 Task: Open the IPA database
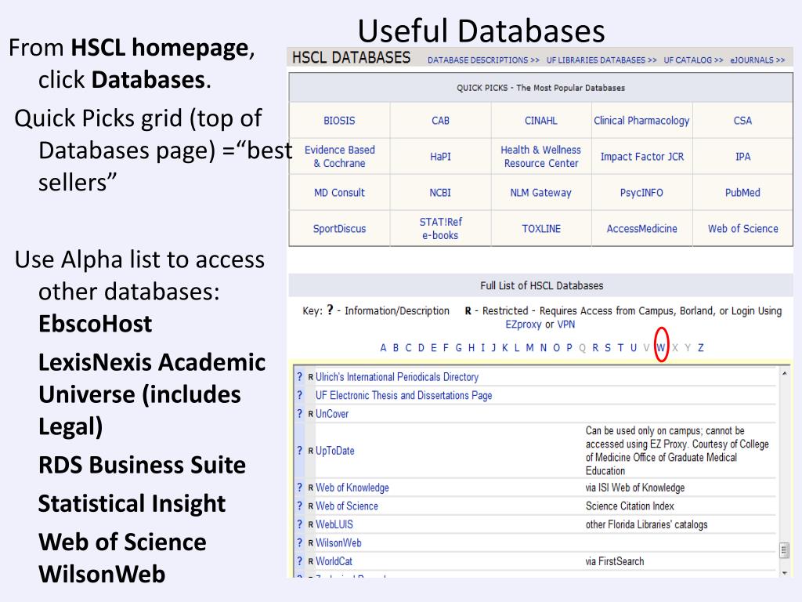[x=742, y=157]
